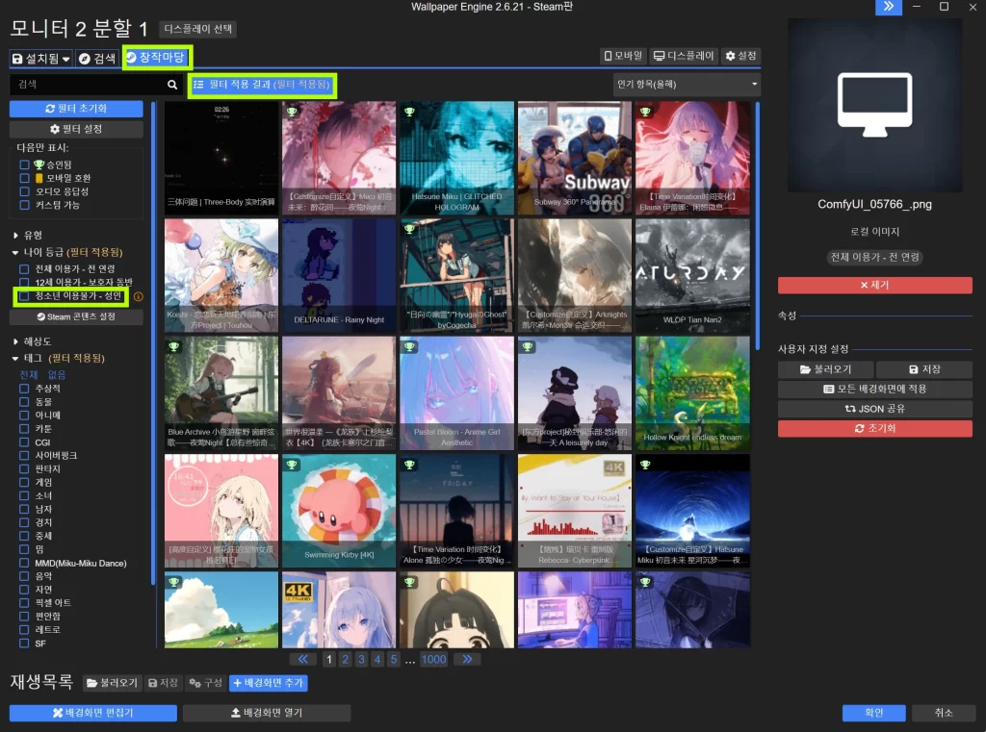The height and width of the screenshot is (732, 986).
Task: Switch to the 창작마당 tab
Action: point(157,58)
